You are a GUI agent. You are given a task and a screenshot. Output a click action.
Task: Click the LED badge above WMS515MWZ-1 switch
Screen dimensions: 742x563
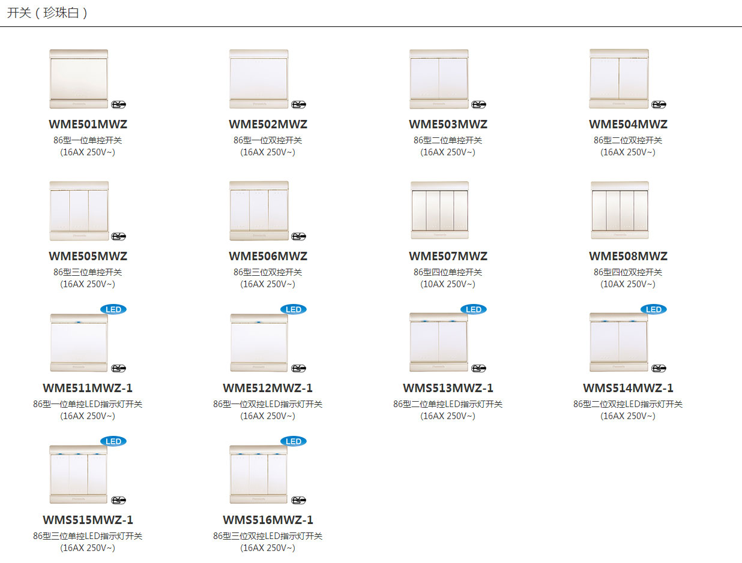tap(113, 441)
